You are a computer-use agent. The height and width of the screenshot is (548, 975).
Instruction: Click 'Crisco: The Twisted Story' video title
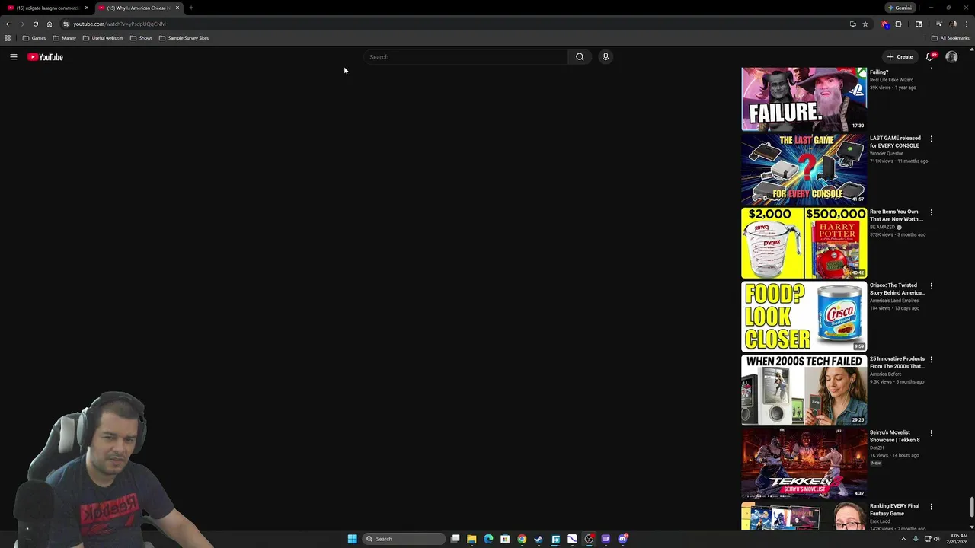click(x=897, y=289)
